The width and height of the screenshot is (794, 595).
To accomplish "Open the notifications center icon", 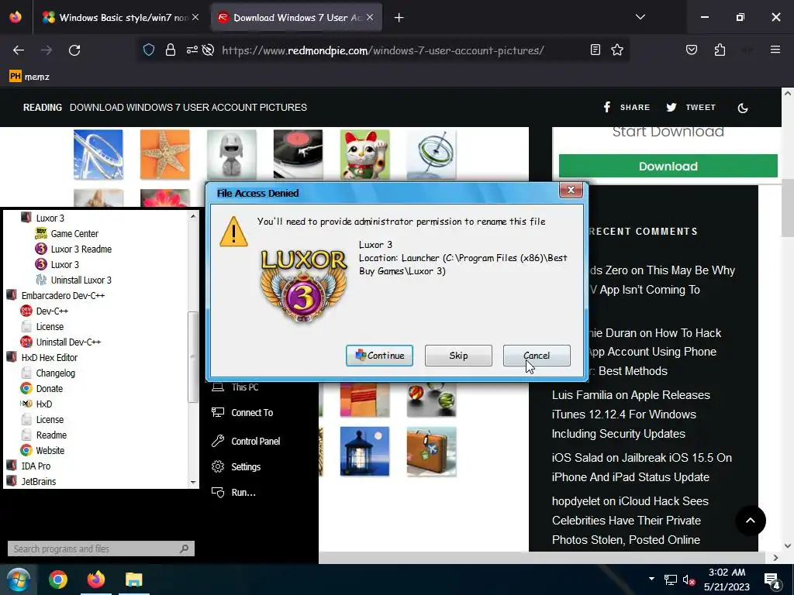I will (772, 581).
